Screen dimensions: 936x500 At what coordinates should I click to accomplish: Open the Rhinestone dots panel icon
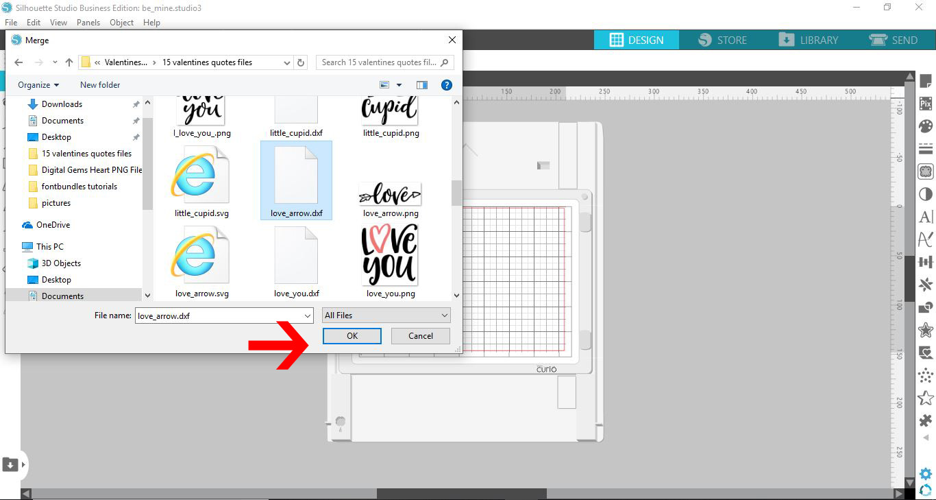pyautogui.click(x=926, y=375)
